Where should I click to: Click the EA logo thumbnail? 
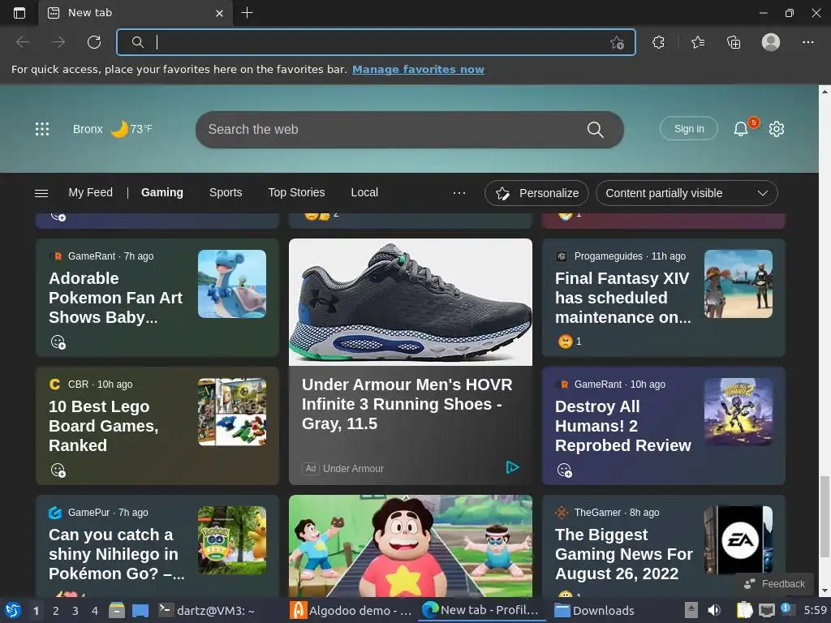point(738,540)
